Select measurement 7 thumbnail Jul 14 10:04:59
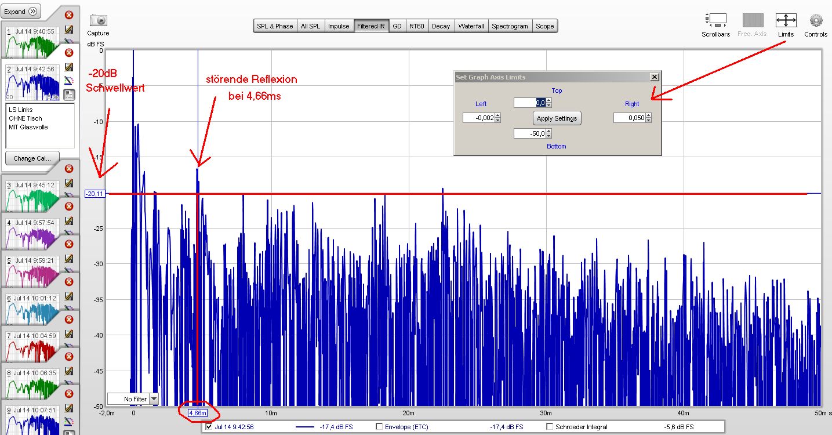Image resolution: width=832 pixels, height=435 pixels. click(32, 346)
